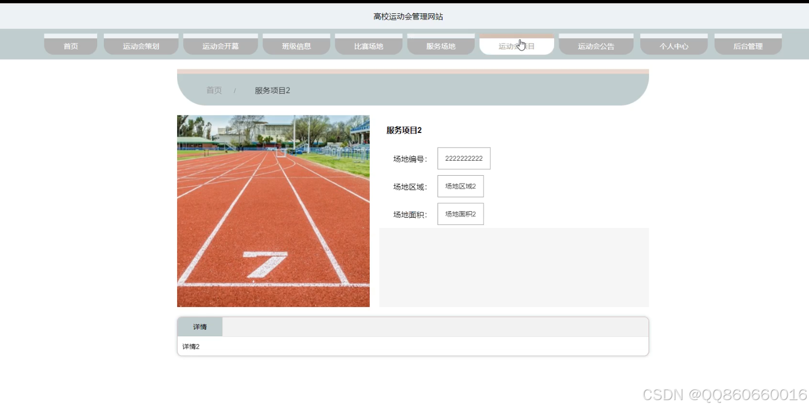Click the 服务项目2 breadcrumb label
The height and width of the screenshot is (409, 809).
[270, 90]
